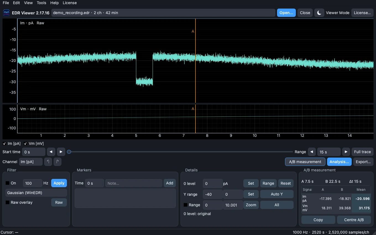Open the Help menu

(x=54, y=3)
